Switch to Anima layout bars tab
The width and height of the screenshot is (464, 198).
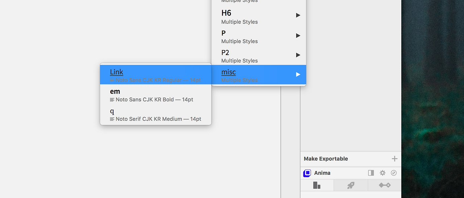[x=317, y=185]
